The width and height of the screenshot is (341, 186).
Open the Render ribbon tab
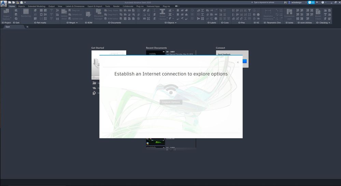point(116,6)
